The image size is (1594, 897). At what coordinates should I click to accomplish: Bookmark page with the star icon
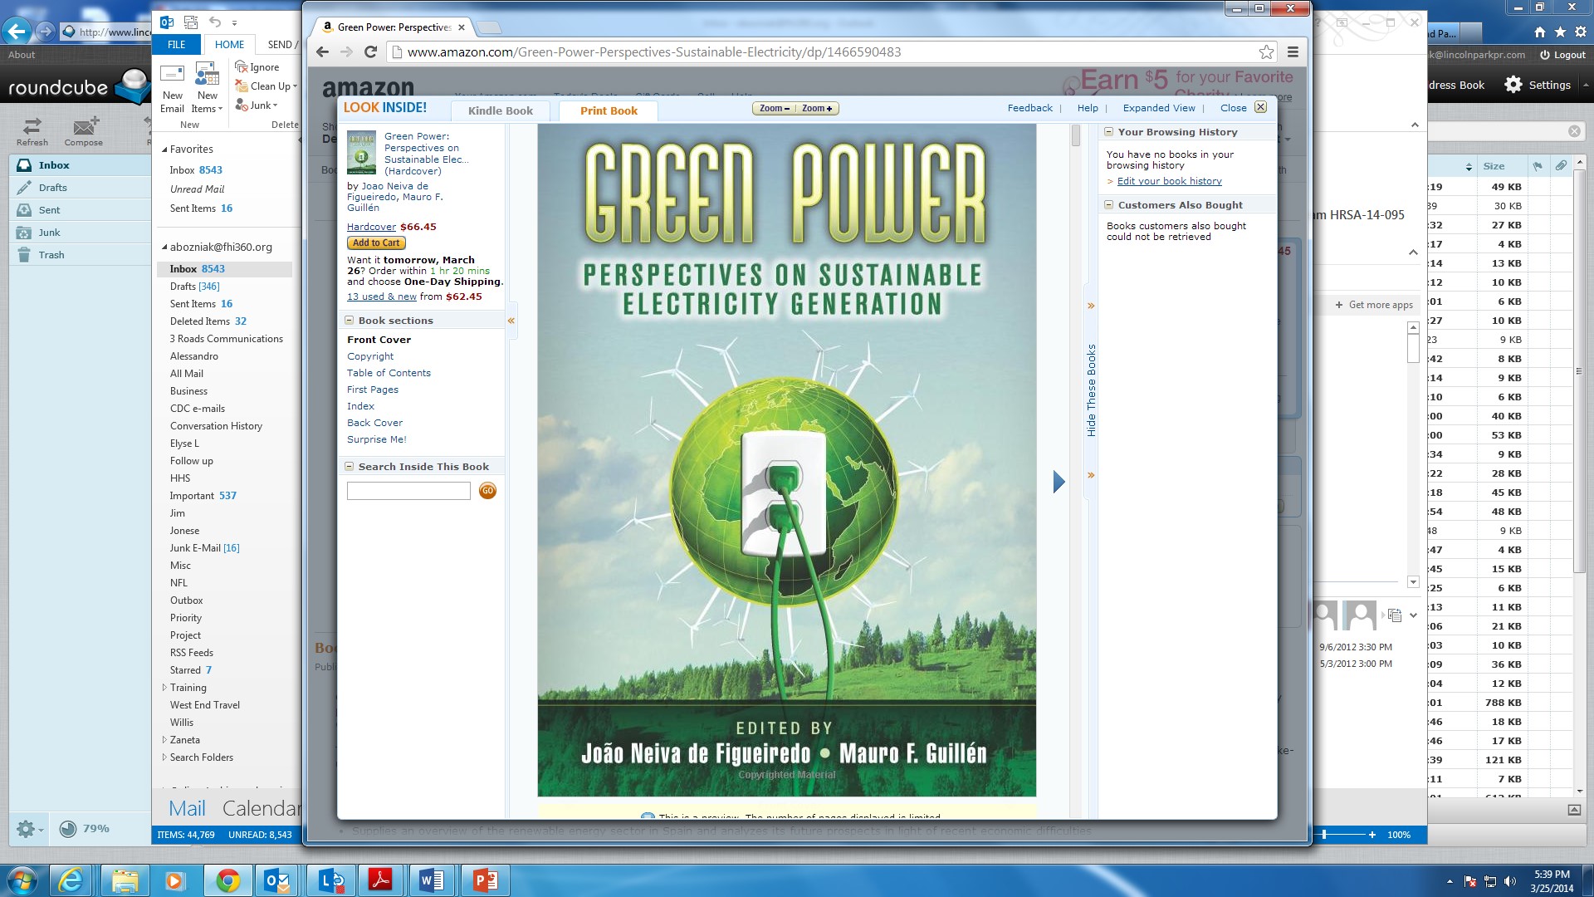click(x=1266, y=52)
